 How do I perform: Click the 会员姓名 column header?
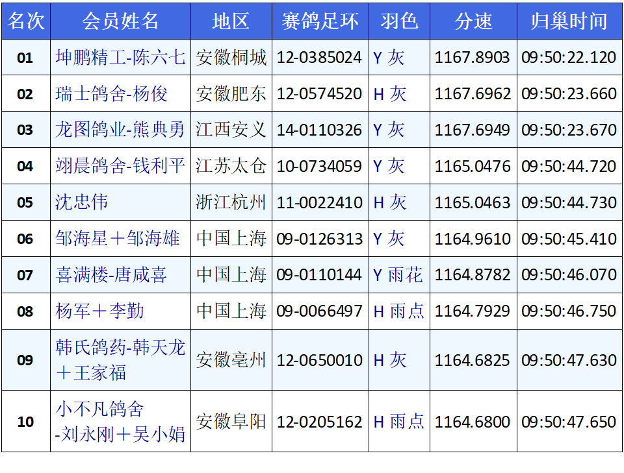120,21
